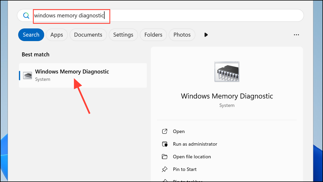Image resolution: width=323 pixels, height=182 pixels.
Task: Click the 'System' label in the preview pane
Action: [x=227, y=105]
